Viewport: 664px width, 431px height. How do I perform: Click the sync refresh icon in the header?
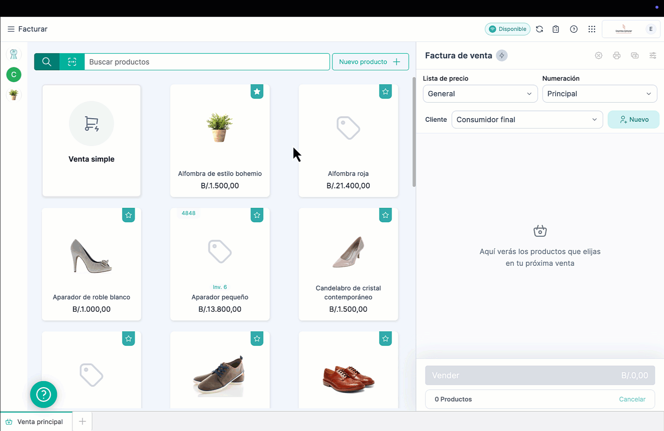539,29
